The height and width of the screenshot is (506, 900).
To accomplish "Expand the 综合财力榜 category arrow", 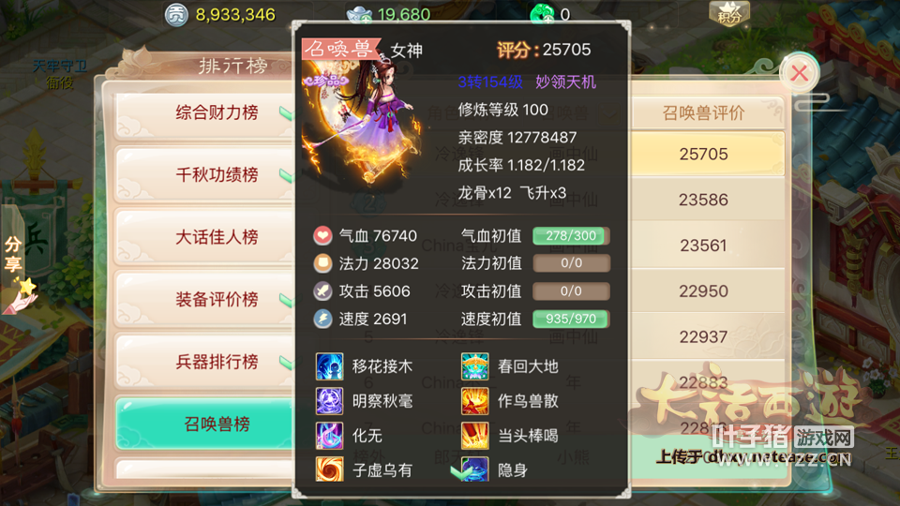I will (286, 113).
